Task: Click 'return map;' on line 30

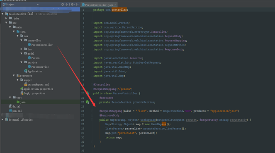Action: coord(114,137)
